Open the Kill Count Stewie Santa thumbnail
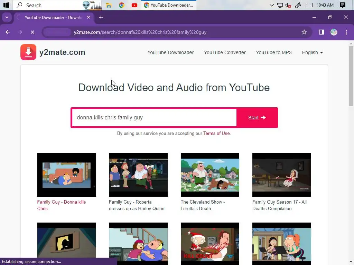Image resolution: width=354 pixels, height=265 pixels. coord(210,244)
